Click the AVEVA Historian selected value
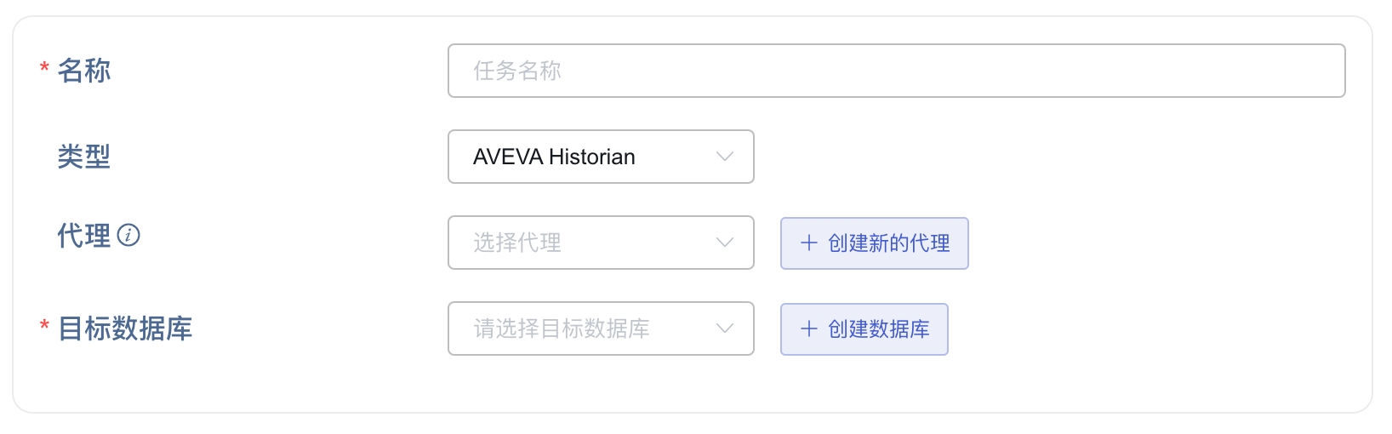1392x434 pixels. coord(554,157)
